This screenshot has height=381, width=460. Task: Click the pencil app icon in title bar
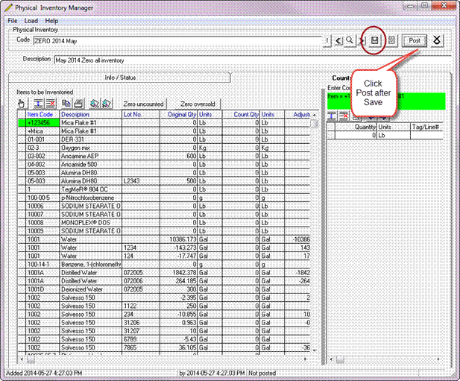[x=8, y=8]
